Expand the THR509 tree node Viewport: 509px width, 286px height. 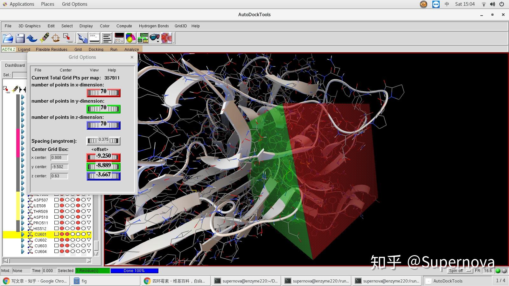(23, 211)
